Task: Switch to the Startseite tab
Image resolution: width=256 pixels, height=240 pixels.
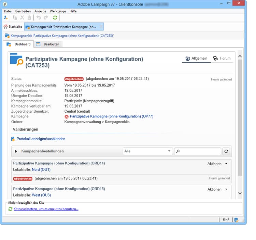Action: 13,26
